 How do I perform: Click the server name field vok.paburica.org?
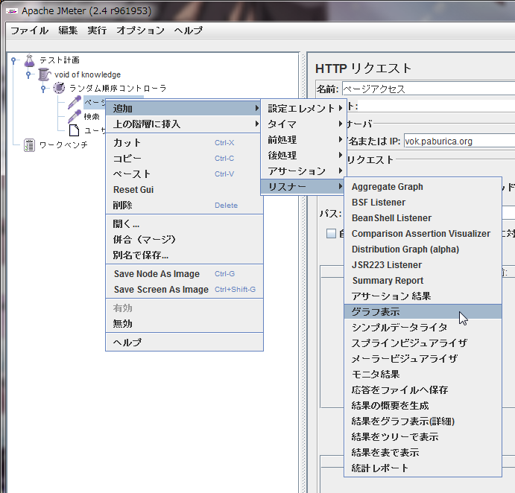(x=459, y=141)
